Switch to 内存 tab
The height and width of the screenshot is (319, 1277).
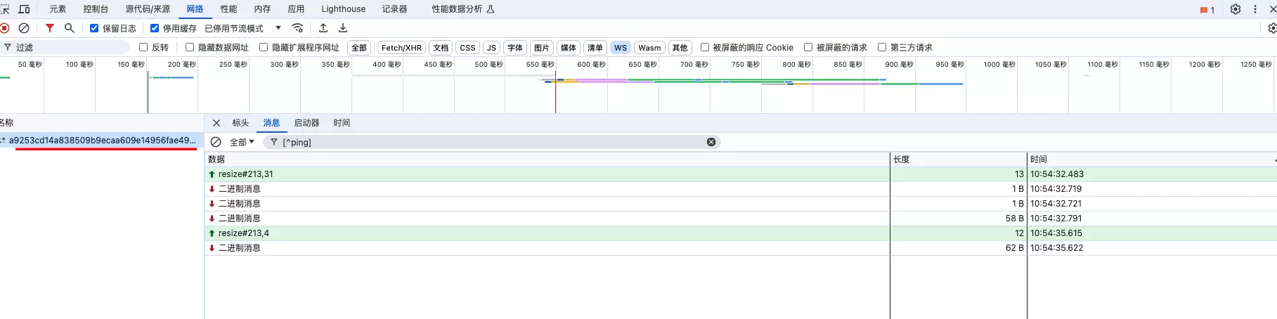(262, 9)
